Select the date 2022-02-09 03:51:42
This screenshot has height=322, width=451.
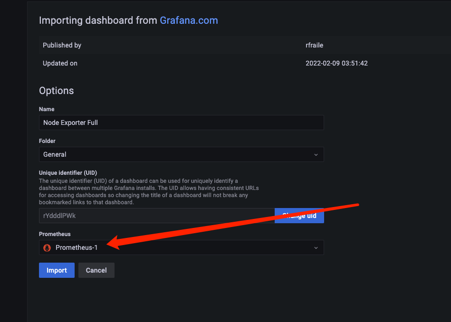[336, 63]
